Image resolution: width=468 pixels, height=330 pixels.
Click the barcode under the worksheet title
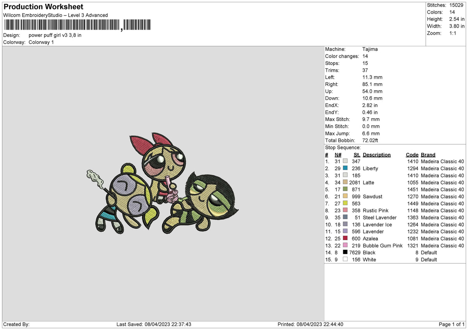click(77, 25)
